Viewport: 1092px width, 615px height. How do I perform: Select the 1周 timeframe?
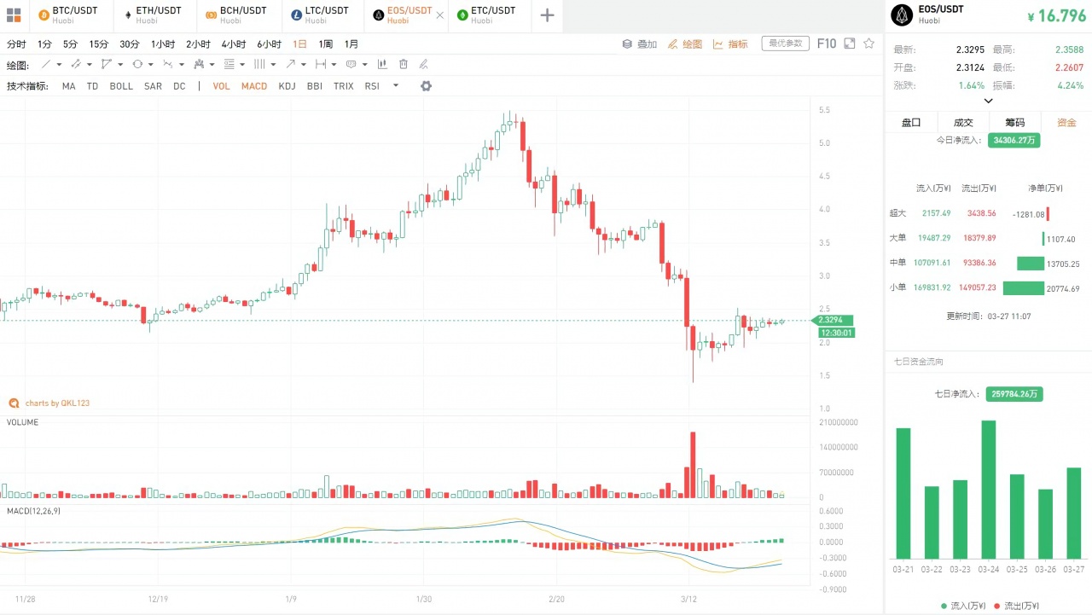325,44
